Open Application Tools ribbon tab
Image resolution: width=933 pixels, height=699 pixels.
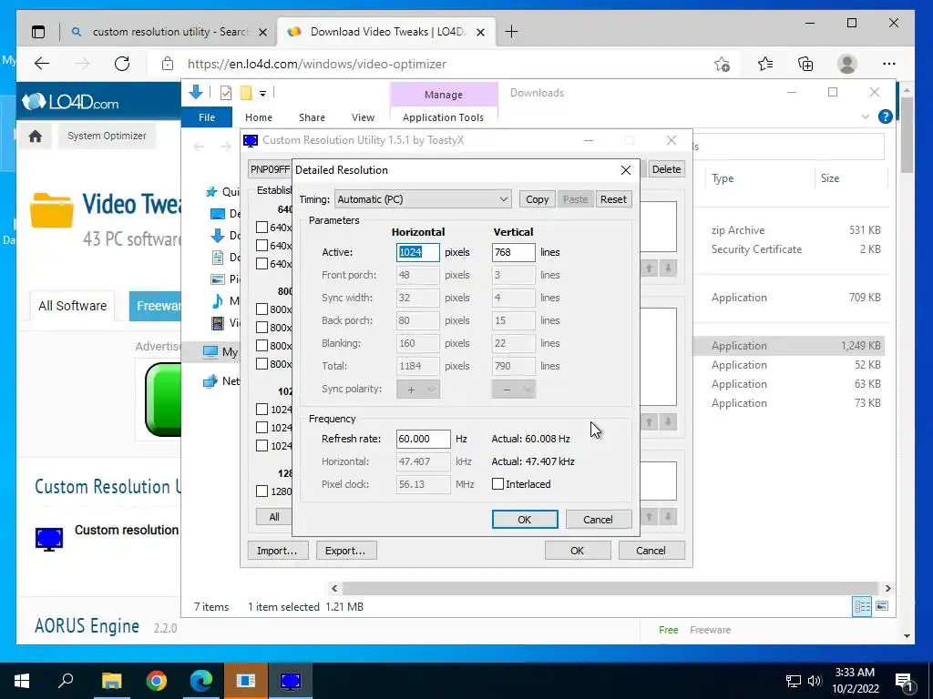click(444, 117)
